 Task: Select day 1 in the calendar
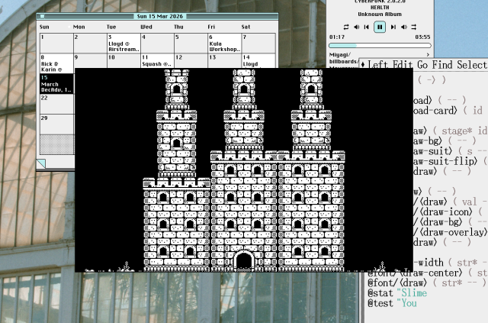(56, 43)
